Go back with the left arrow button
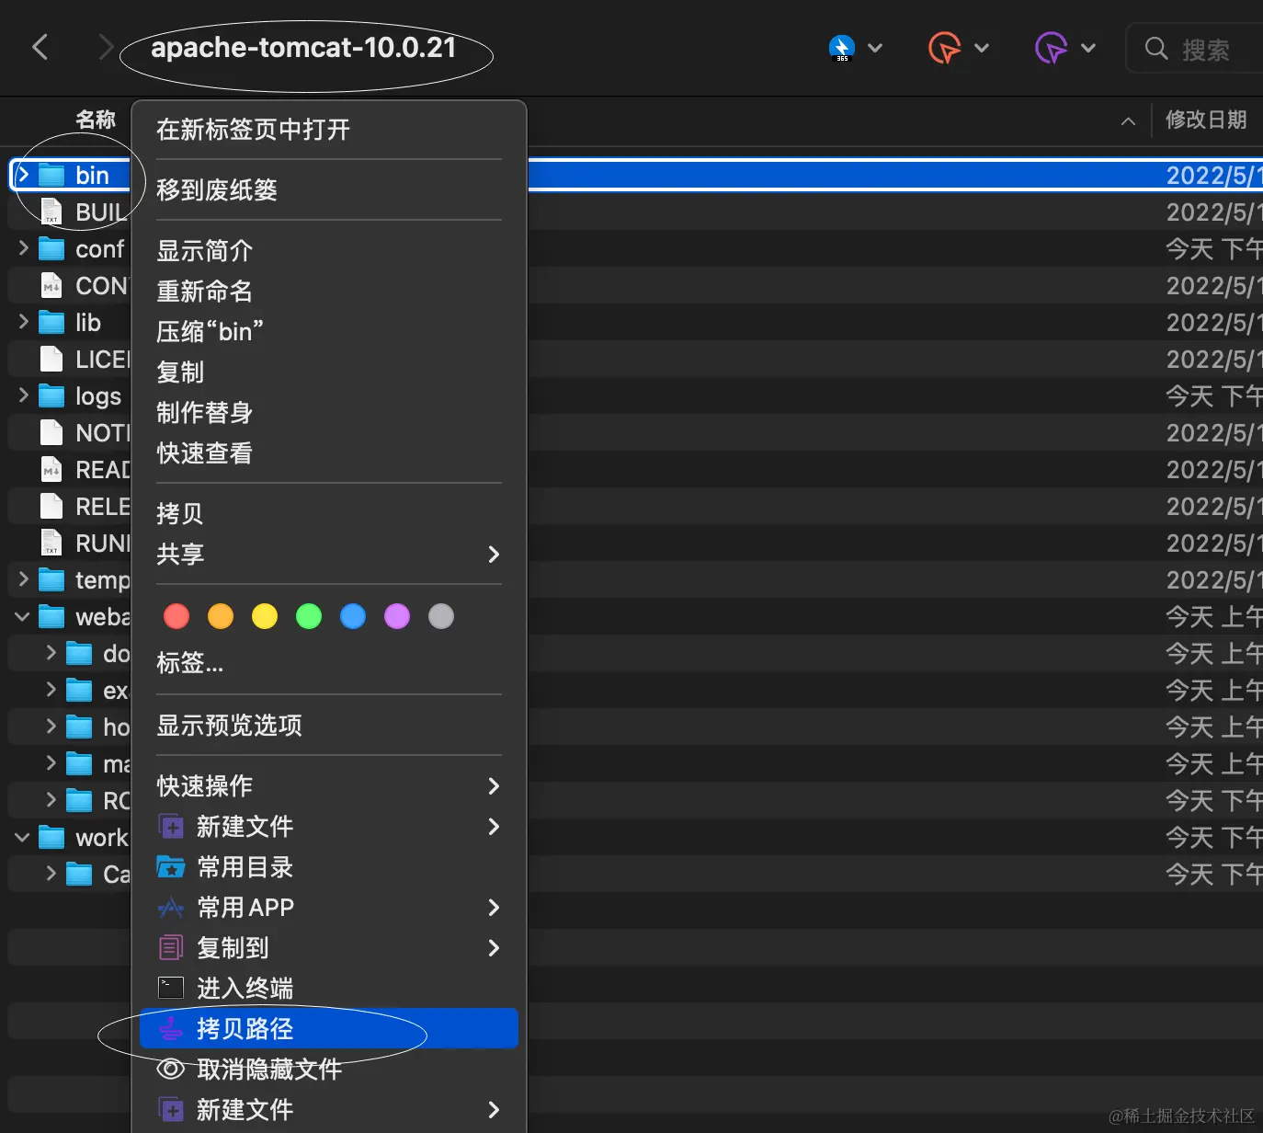Screen dimensions: 1263x1133 40,47
